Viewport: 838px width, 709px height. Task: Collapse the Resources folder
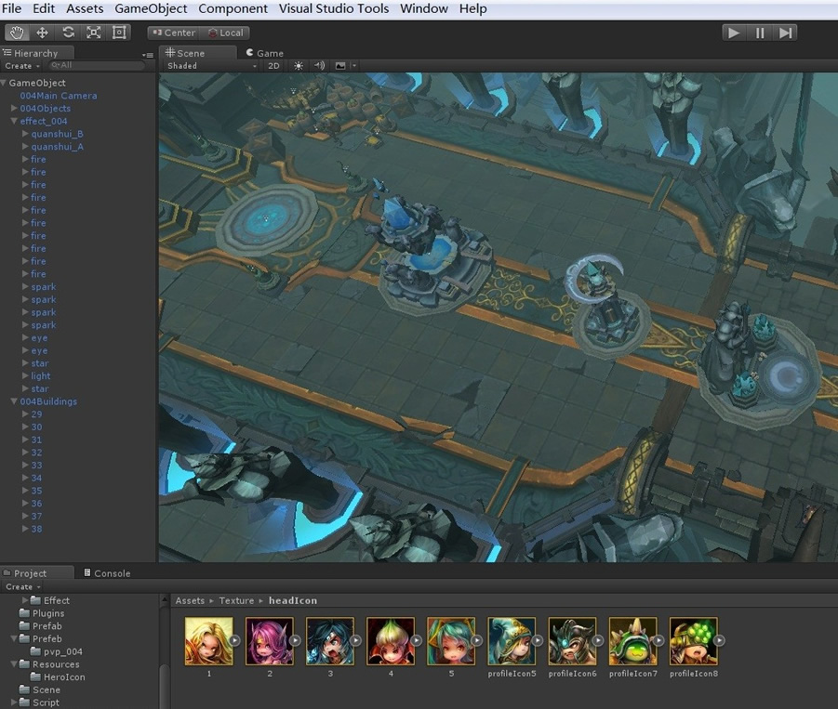14,664
